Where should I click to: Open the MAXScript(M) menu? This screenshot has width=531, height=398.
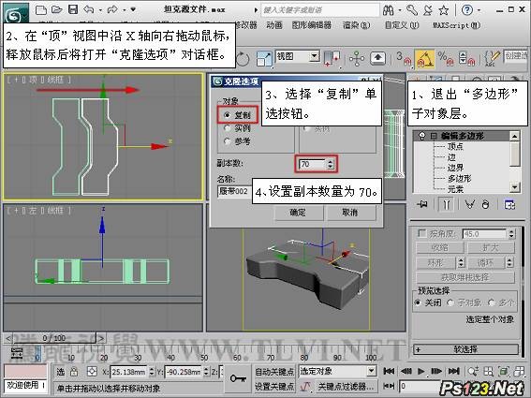coord(456,25)
